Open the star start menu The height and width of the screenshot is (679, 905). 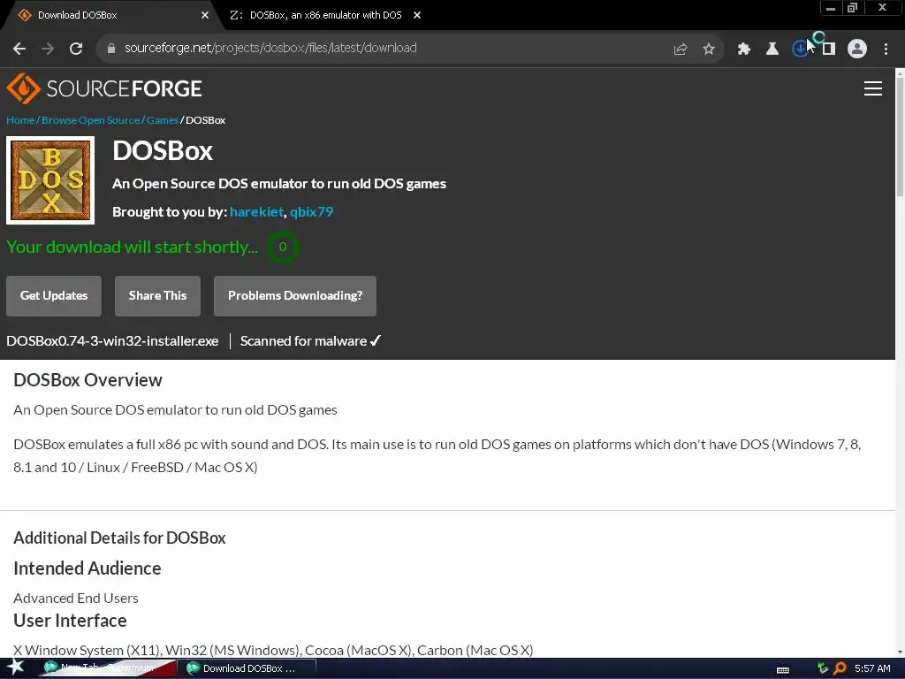[15, 668]
